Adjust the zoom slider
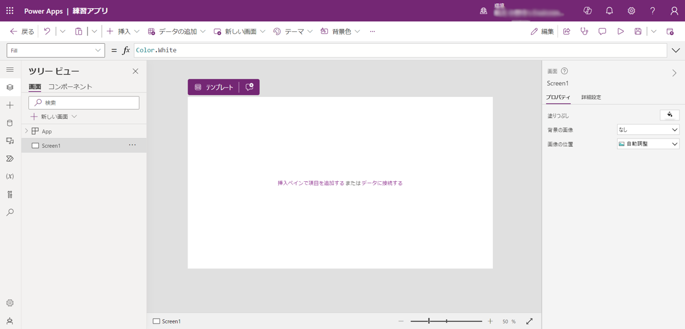The width and height of the screenshot is (685, 329). tap(446, 321)
